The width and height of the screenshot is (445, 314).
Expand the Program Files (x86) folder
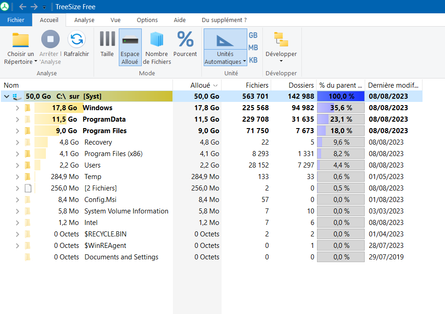17,154
